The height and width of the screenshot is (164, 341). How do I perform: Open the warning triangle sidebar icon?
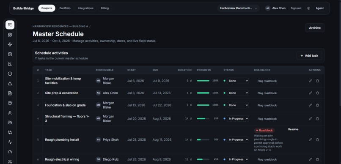coord(10,84)
